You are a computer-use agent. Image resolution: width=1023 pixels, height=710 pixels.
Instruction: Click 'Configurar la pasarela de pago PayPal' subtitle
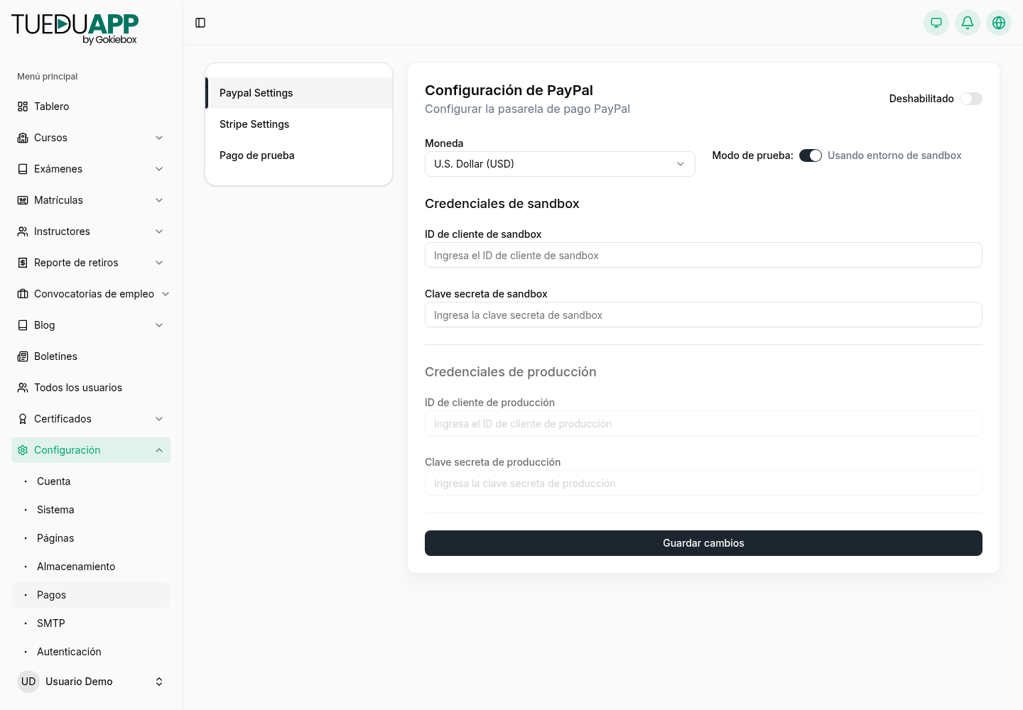click(x=527, y=109)
